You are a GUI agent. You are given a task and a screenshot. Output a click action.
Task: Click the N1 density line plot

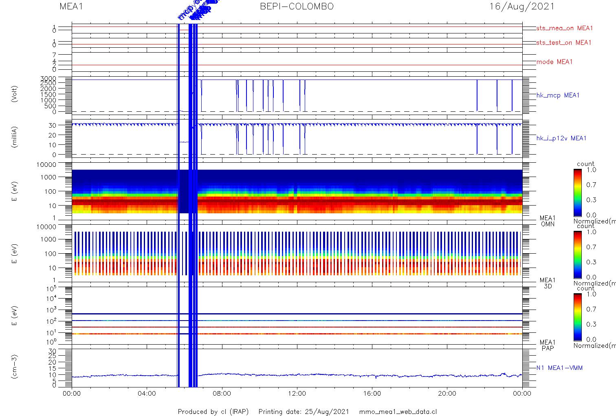click(297, 368)
